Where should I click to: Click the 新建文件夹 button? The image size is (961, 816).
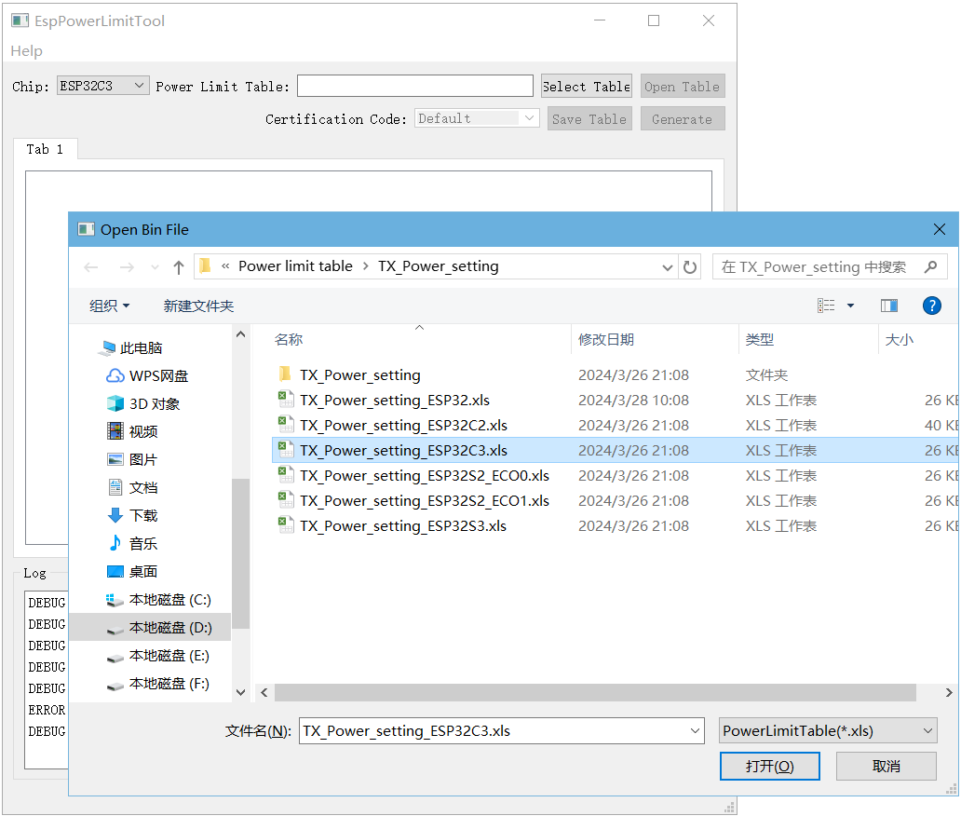(198, 305)
